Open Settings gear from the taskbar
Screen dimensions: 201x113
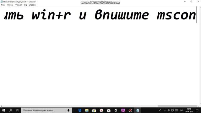(x=116, y=110)
